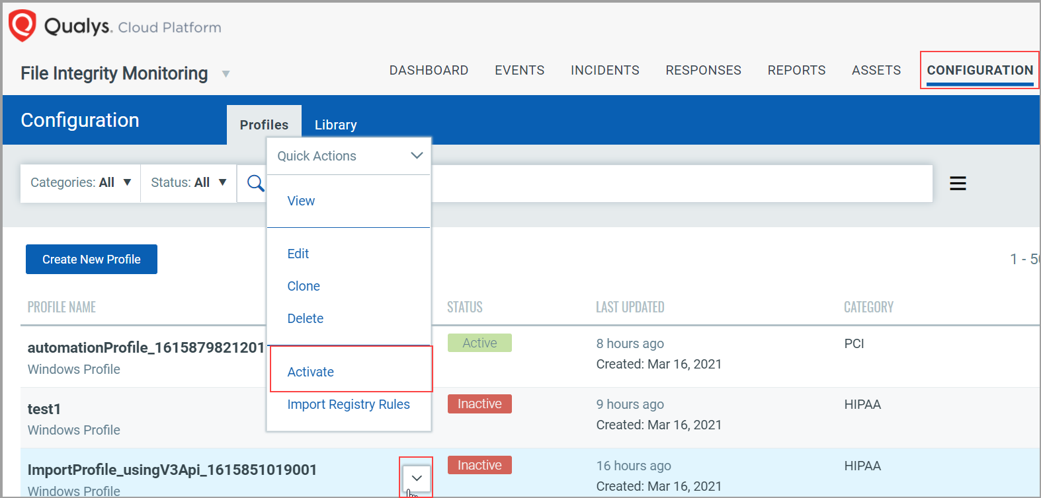The width and height of the screenshot is (1041, 498).
Task: Open the hamburger menu icon
Action: (958, 183)
